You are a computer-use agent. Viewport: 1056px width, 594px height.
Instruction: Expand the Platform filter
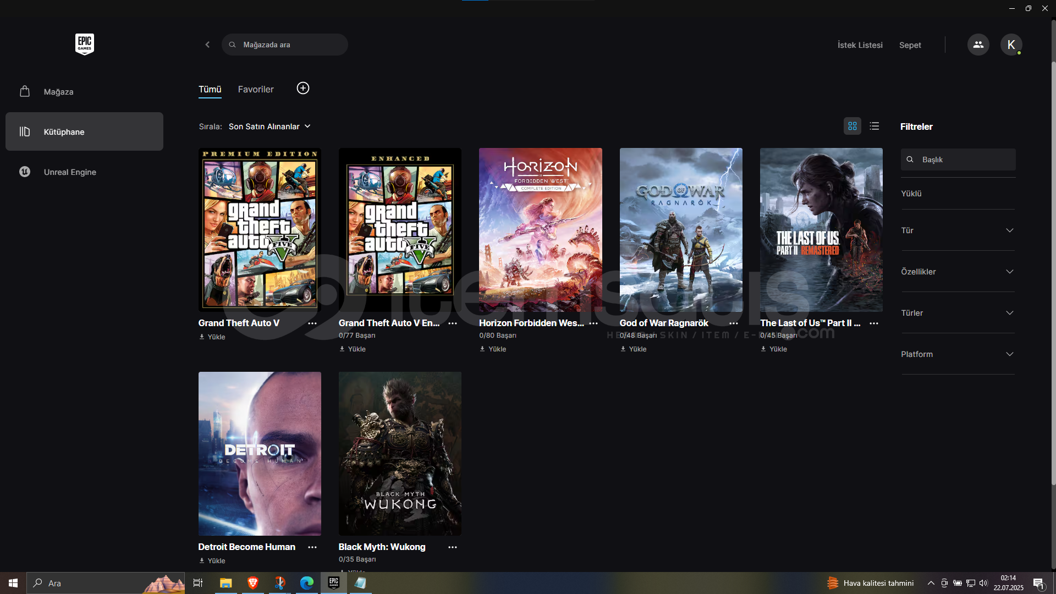(x=958, y=354)
